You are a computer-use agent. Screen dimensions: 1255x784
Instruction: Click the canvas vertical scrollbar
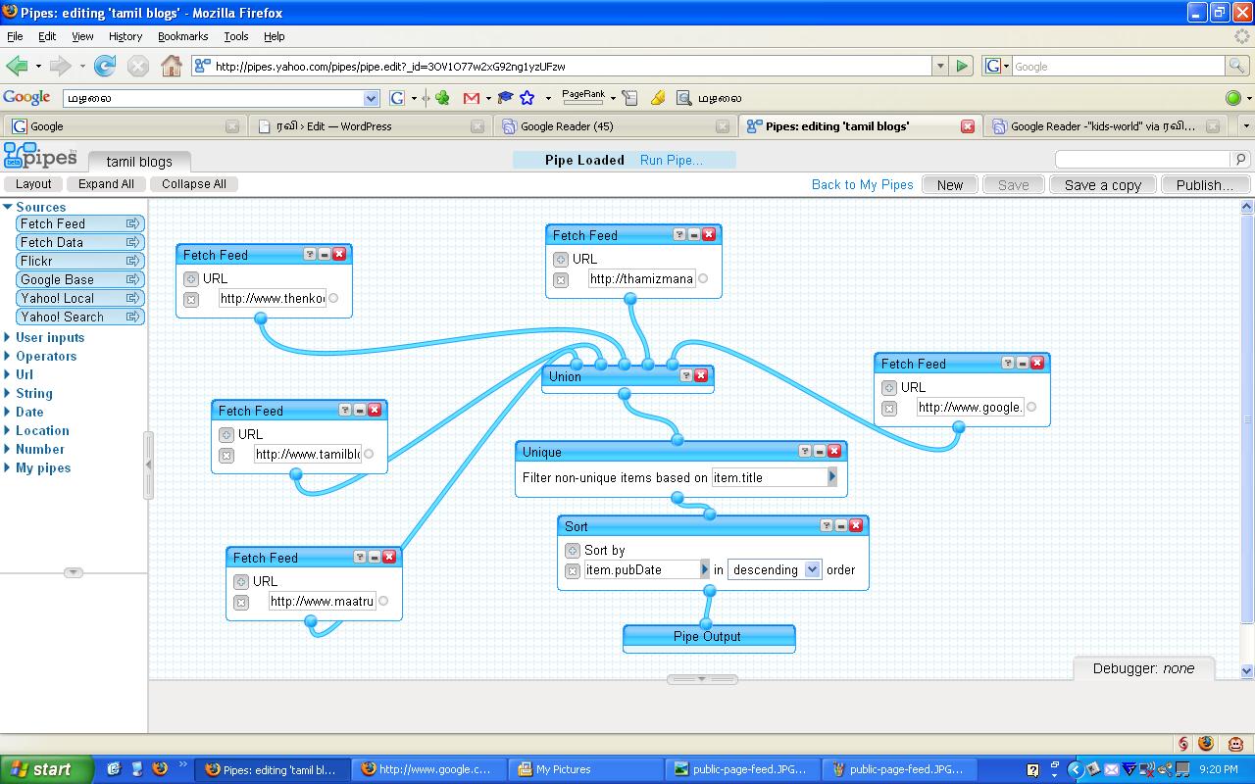[x=1247, y=421]
